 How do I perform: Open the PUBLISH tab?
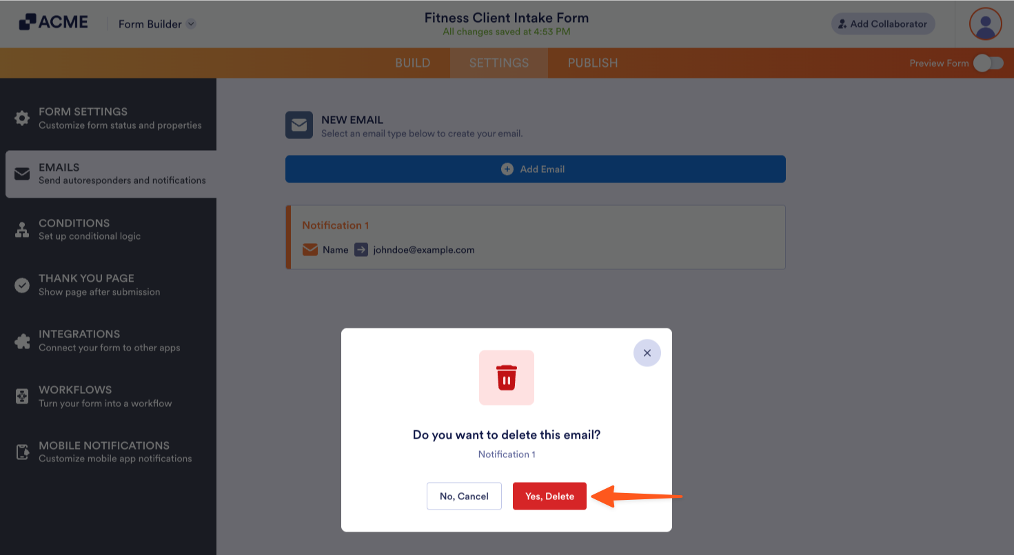592,63
